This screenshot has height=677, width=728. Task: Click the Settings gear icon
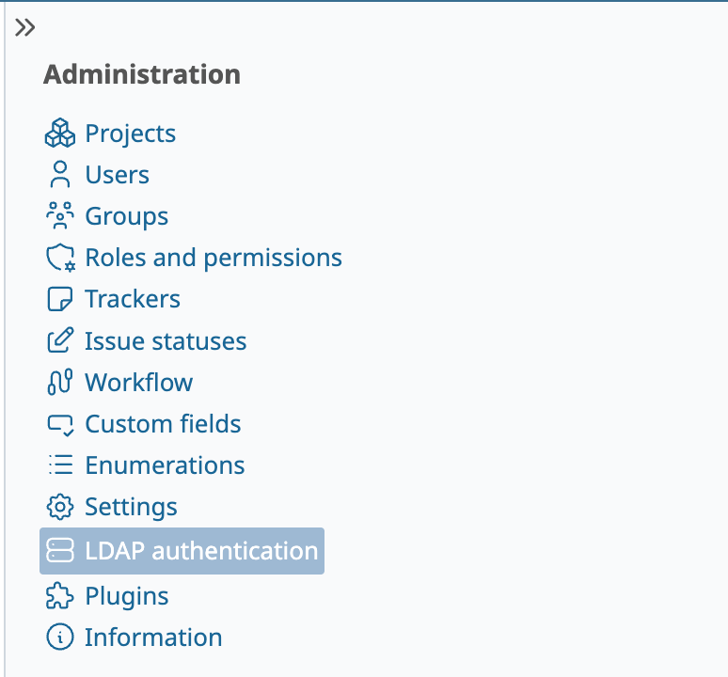point(60,507)
